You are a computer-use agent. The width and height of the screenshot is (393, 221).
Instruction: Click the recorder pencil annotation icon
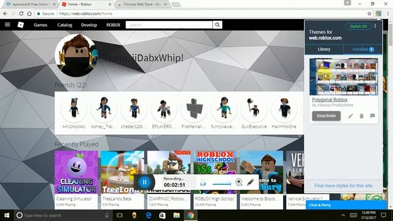click(251, 182)
